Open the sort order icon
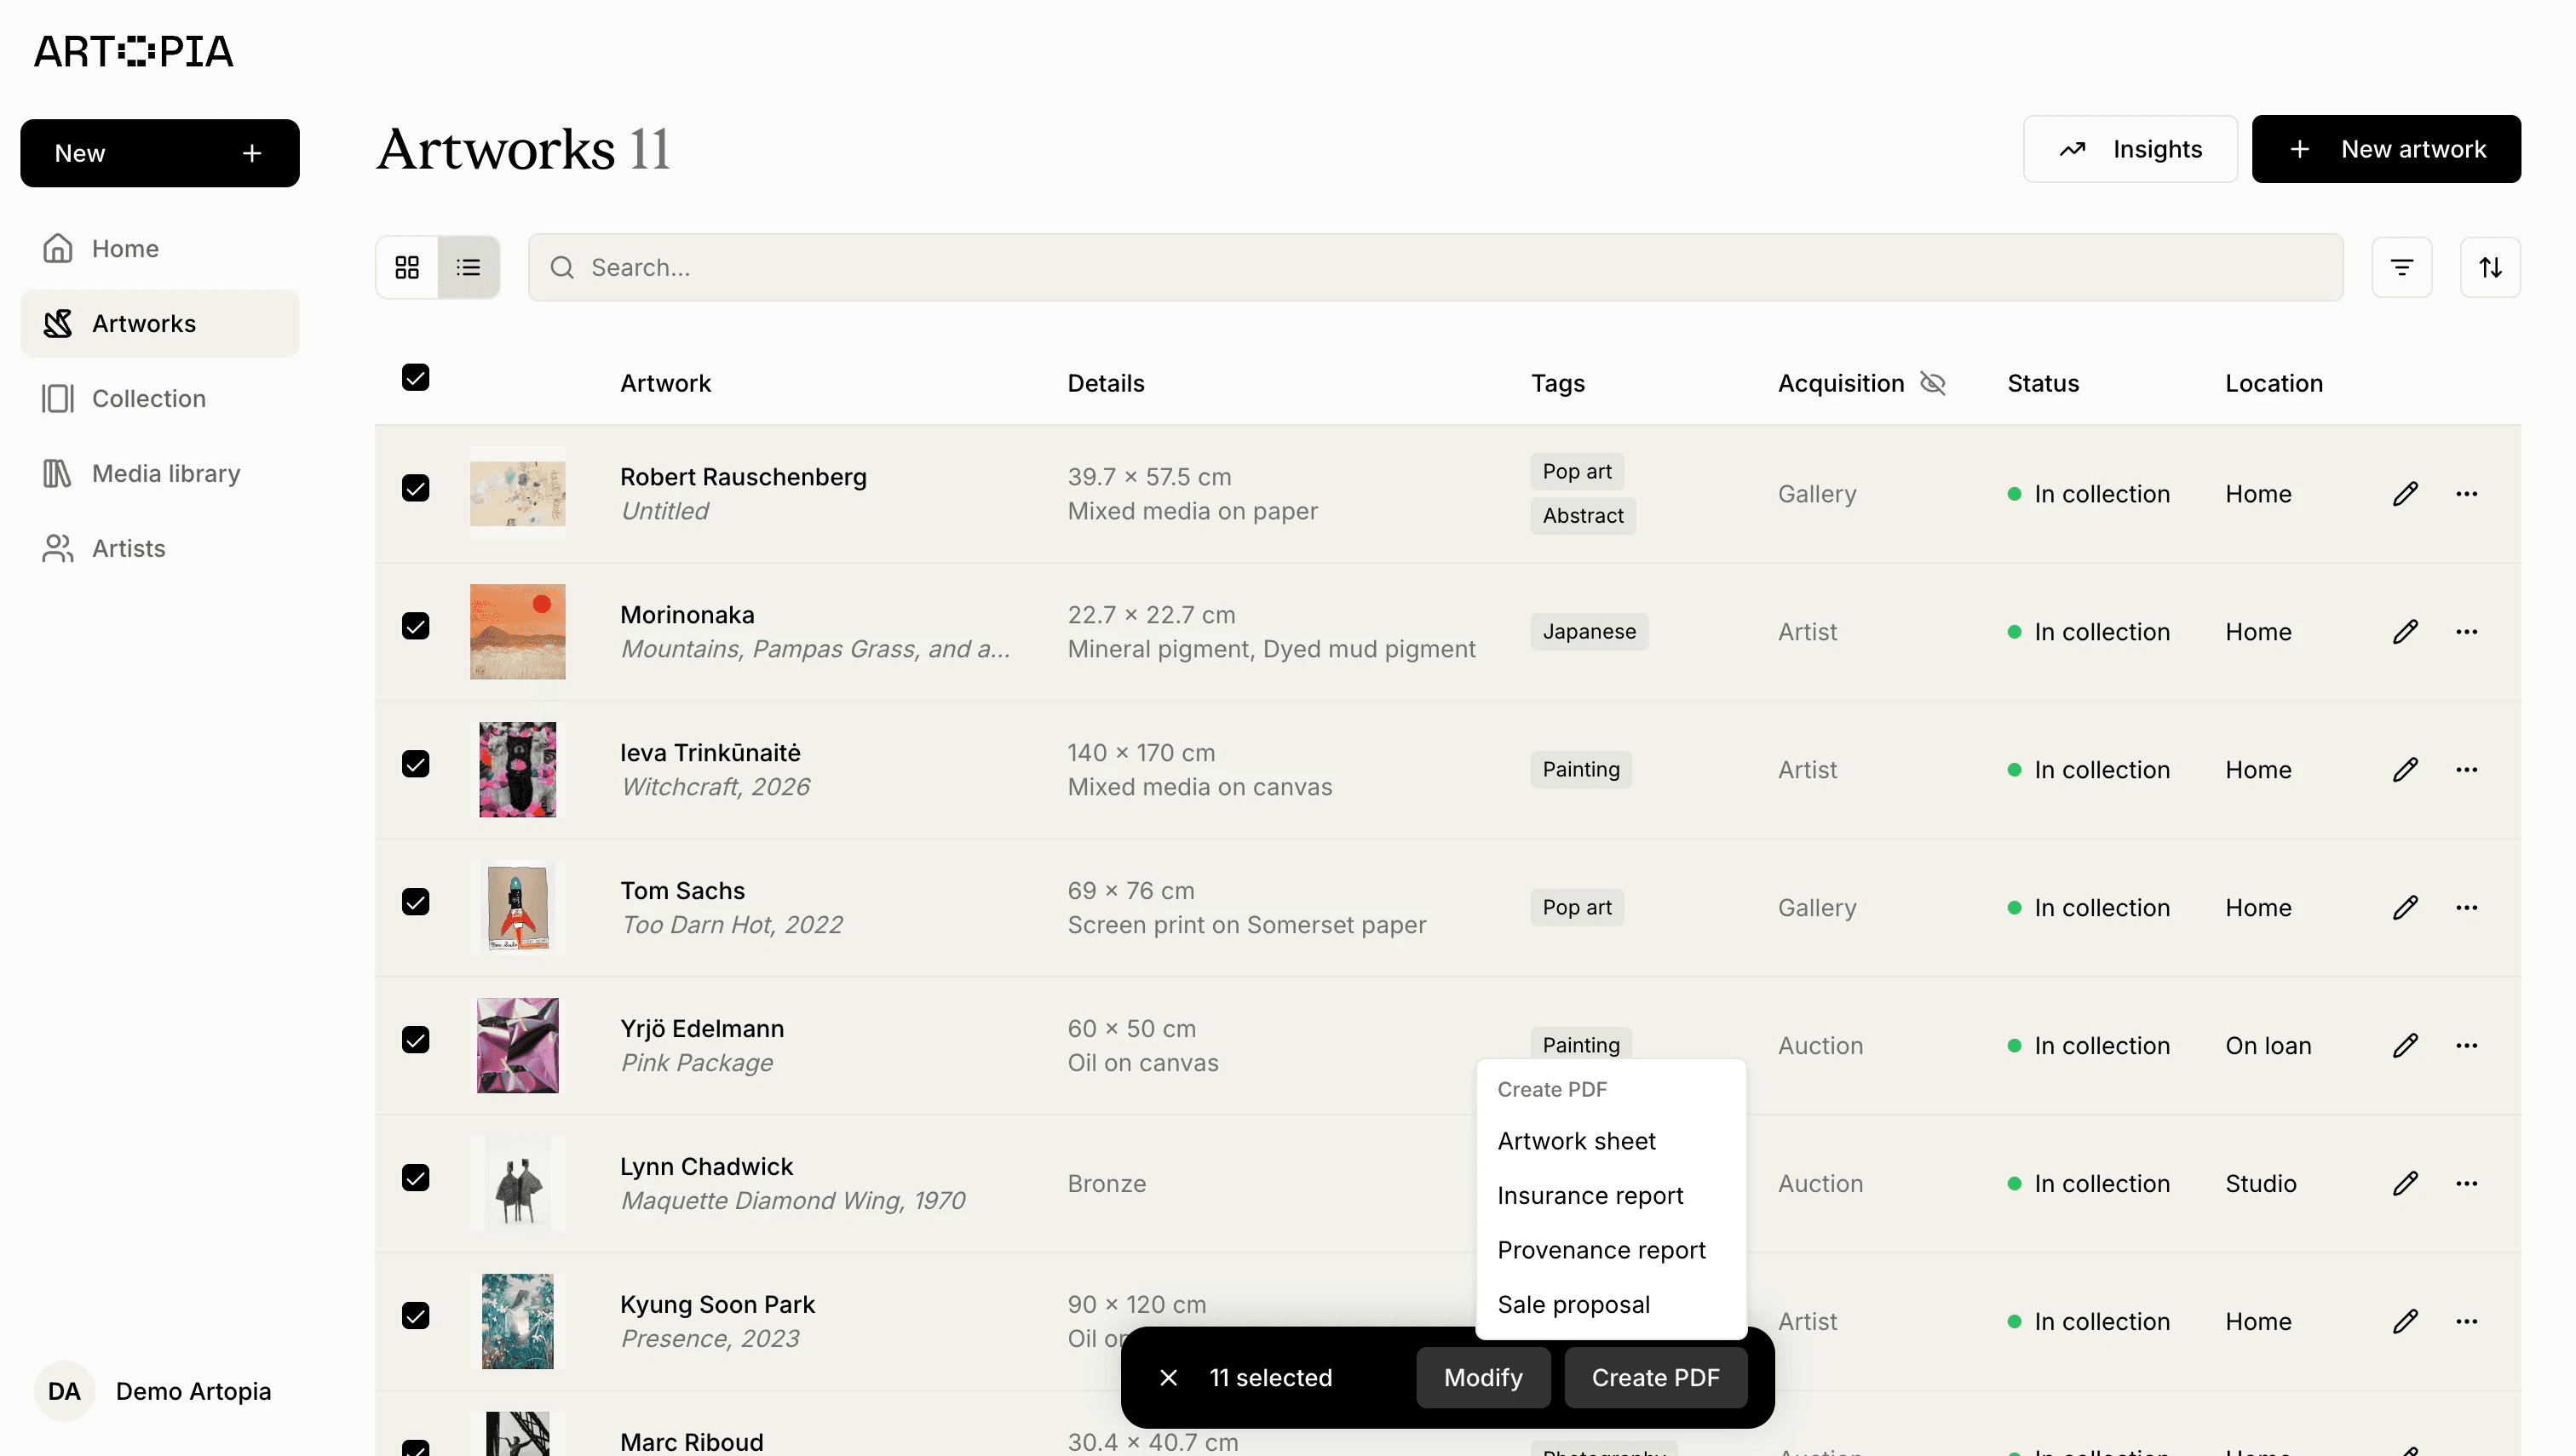Screen dimensions: 2576x1456 (x=2490, y=267)
